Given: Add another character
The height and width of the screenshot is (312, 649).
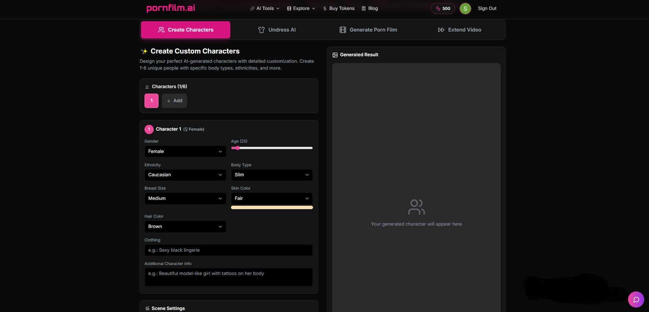Looking at the screenshot, I should [x=174, y=101].
